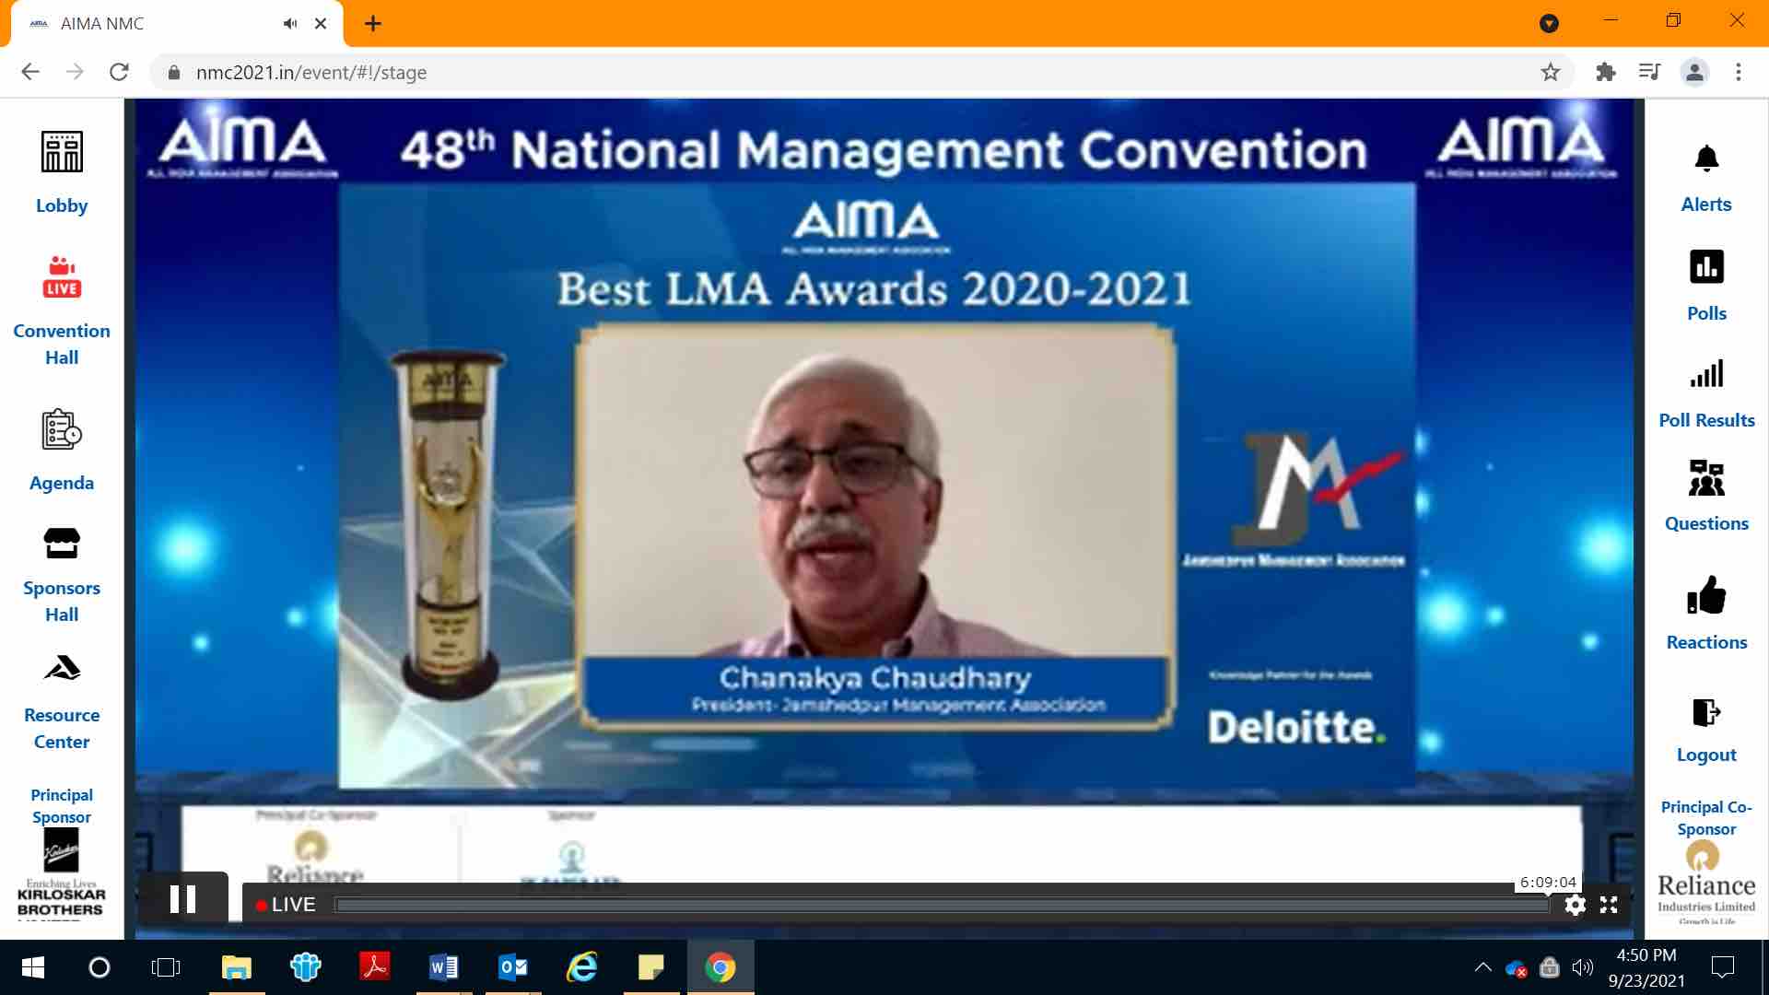
Task: Open the Questions panel icon
Action: click(x=1706, y=478)
